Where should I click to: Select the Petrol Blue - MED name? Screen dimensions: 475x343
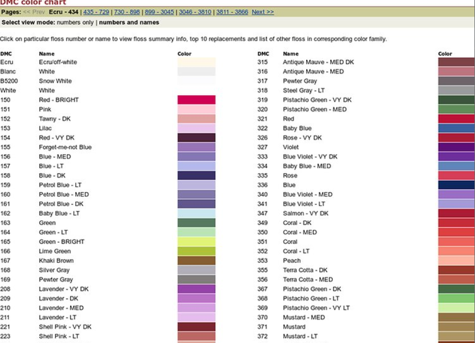pyautogui.click(x=64, y=194)
